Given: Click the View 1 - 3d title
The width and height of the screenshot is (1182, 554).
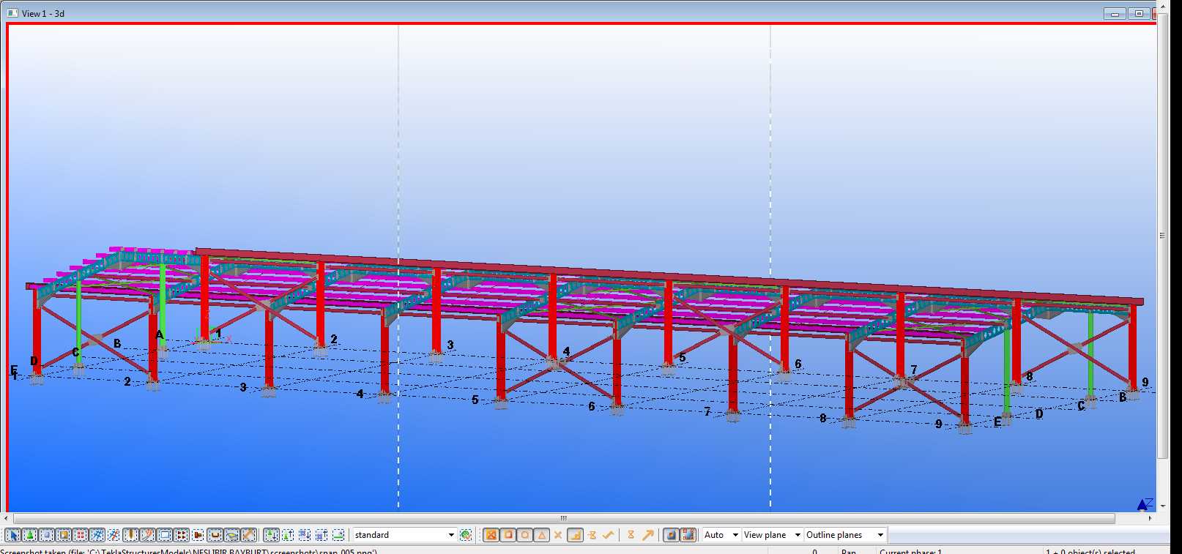Looking at the screenshot, I should click(x=43, y=13).
